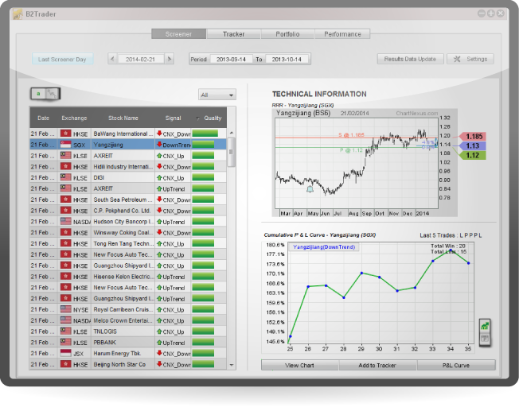This screenshot has height=411, width=519.
Task: Open the Portfolio tab
Action: click(x=287, y=34)
